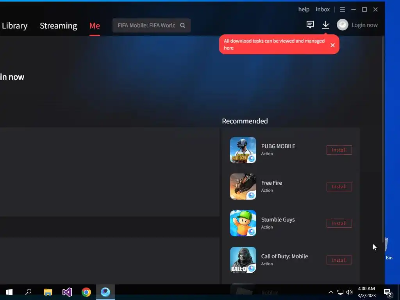Open the Windows notification center
Viewport: 400px width, 300px height.
388,293
